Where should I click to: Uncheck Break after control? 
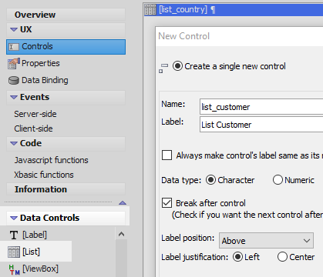167,203
